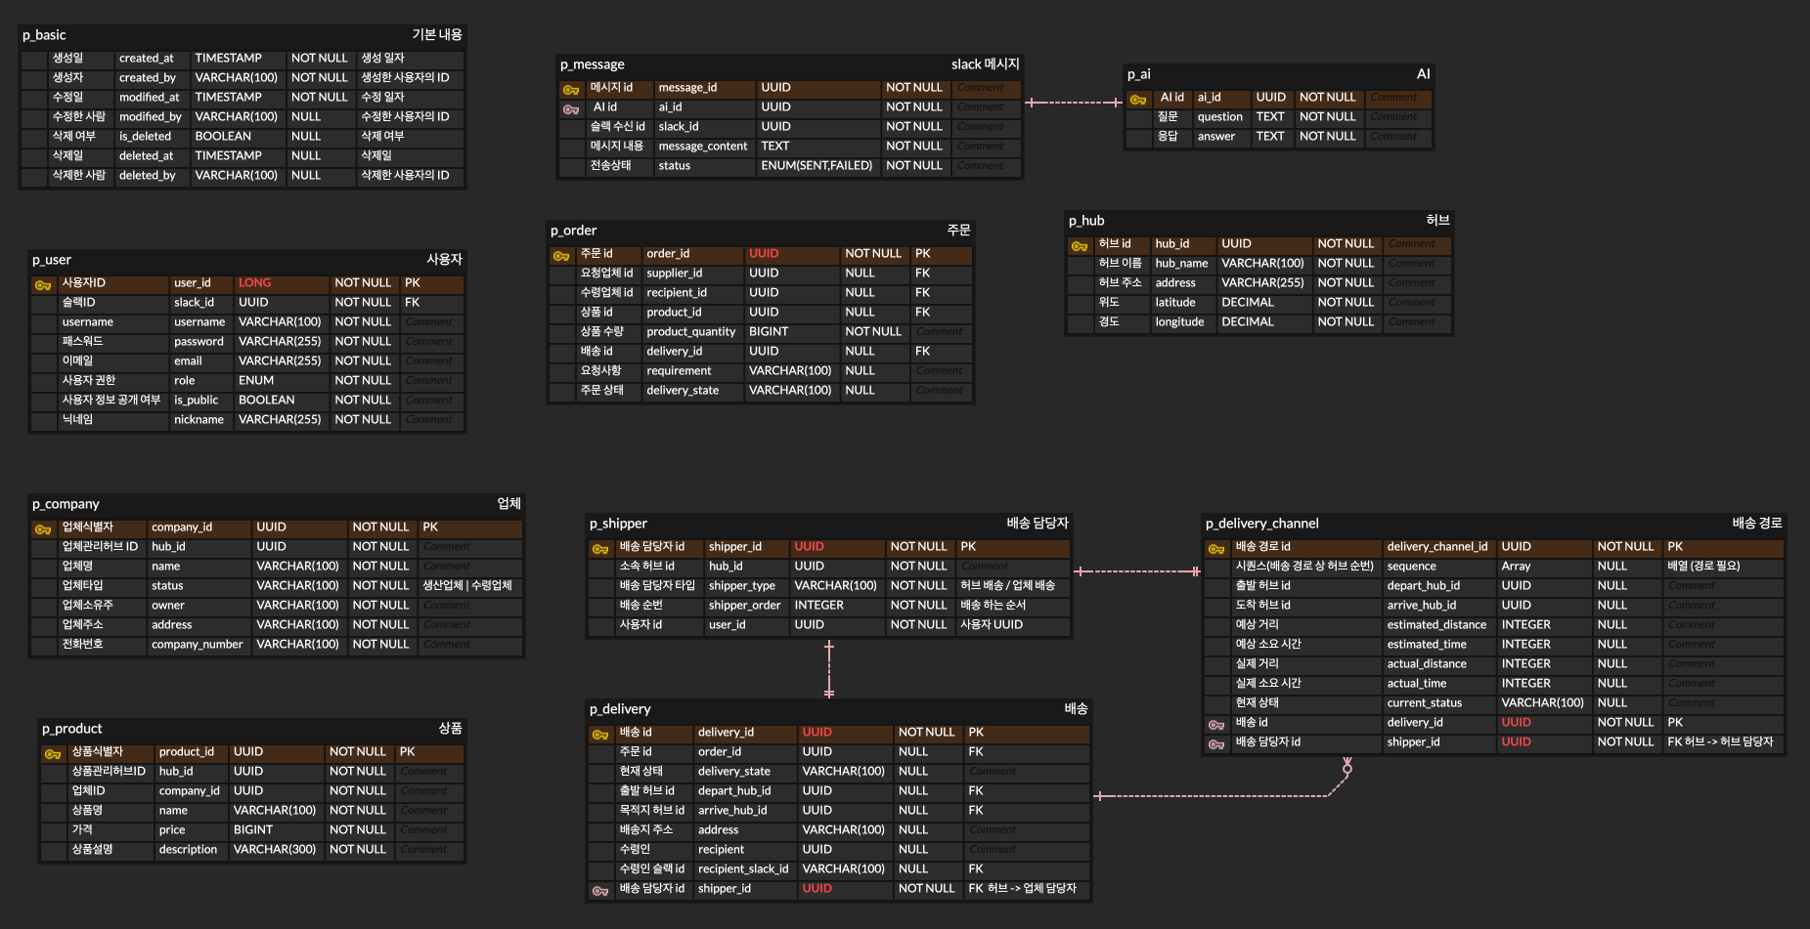
Task: Select the p_basic table title
Action: pyautogui.click(x=44, y=35)
